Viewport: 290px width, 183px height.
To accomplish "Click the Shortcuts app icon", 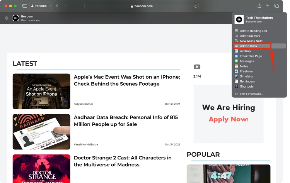I will click(236, 86).
